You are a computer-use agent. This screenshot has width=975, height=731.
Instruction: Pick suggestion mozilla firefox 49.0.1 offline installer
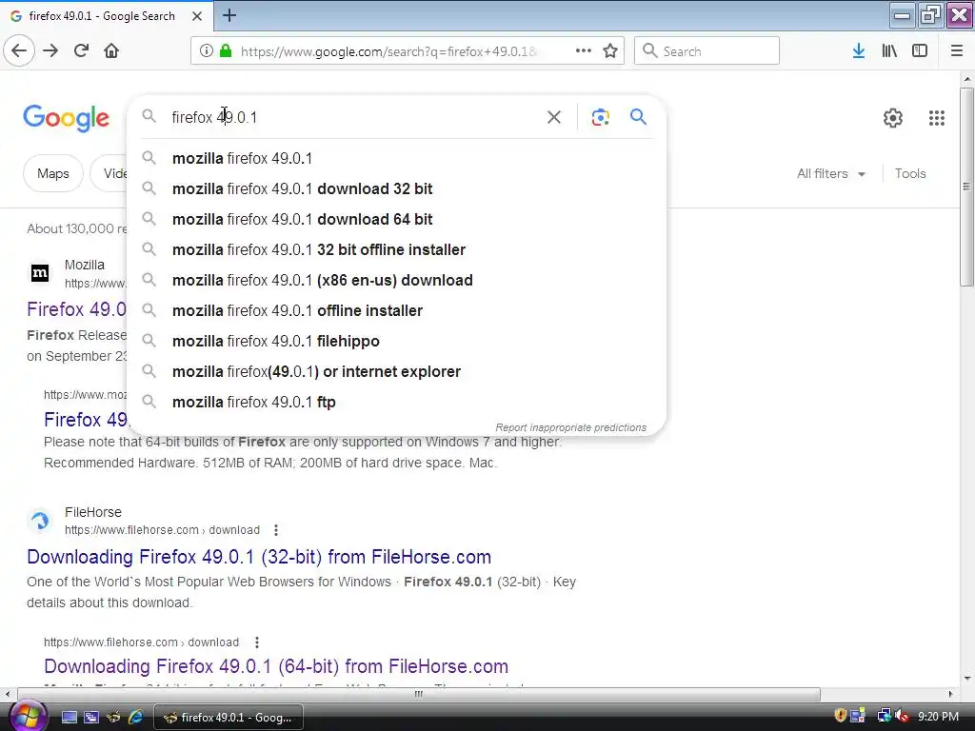pos(397,310)
